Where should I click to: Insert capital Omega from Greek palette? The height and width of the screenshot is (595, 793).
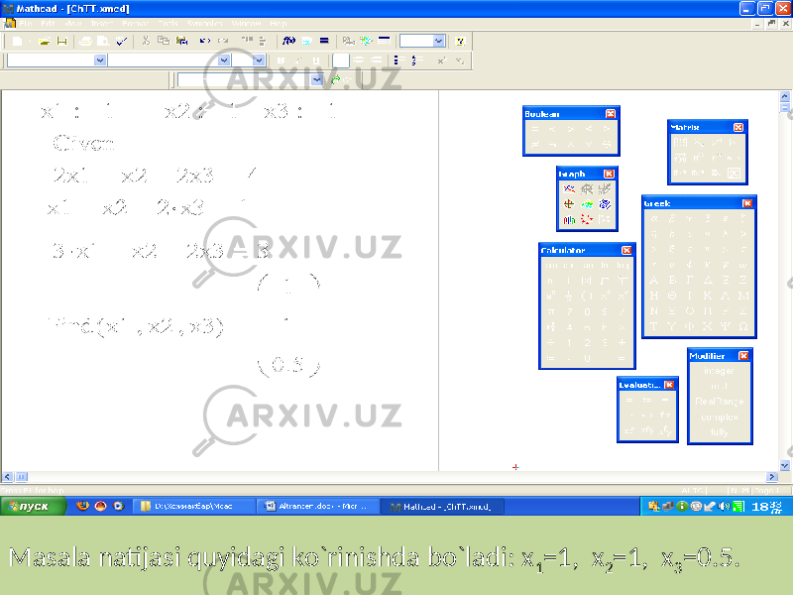click(x=742, y=326)
